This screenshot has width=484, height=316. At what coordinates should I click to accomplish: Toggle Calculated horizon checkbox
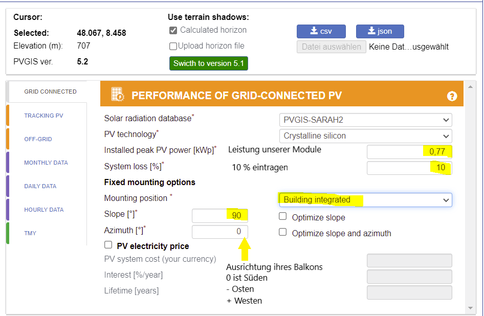(x=173, y=30)
